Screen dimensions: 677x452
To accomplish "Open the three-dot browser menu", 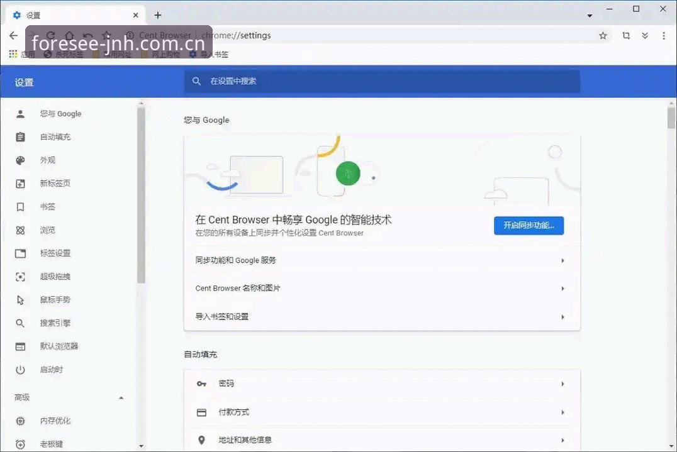I will coord(664,36).
